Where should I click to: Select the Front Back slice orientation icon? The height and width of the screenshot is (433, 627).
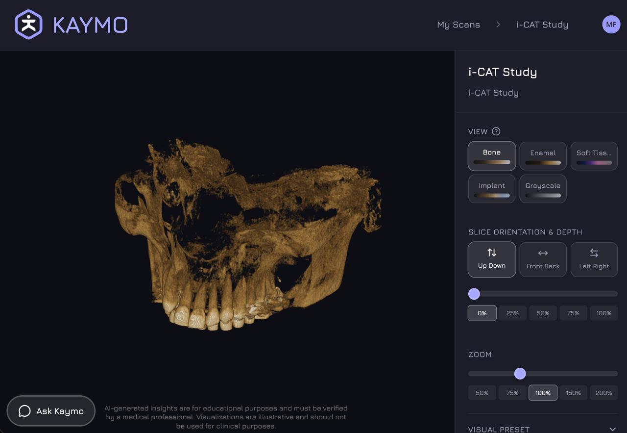click(543, 252)
